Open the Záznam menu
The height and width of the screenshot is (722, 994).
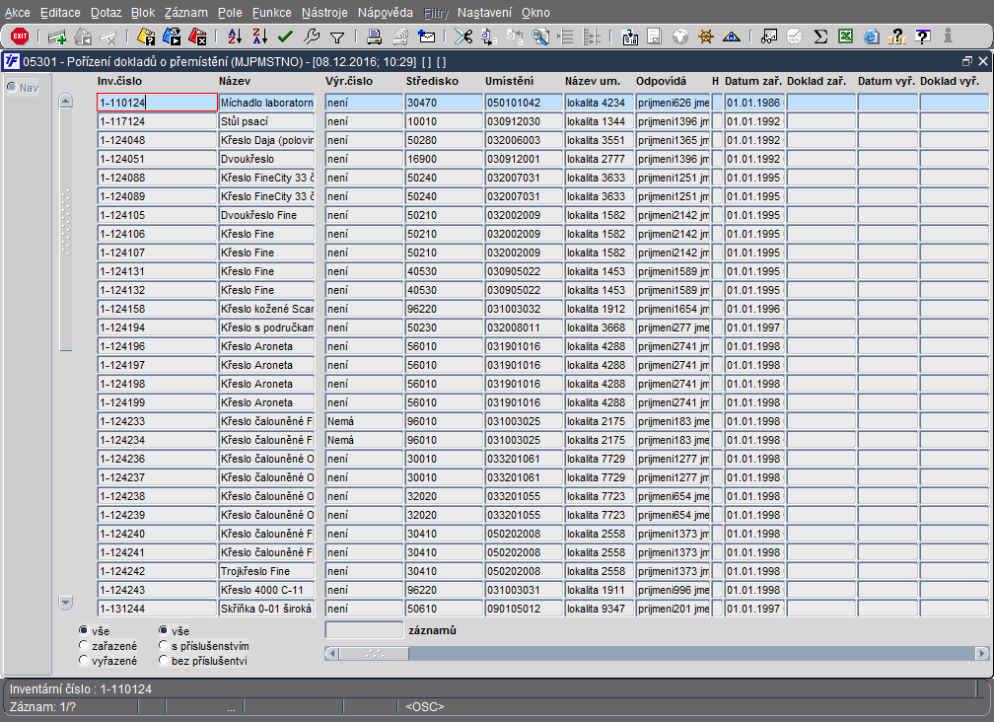(185, 13)
